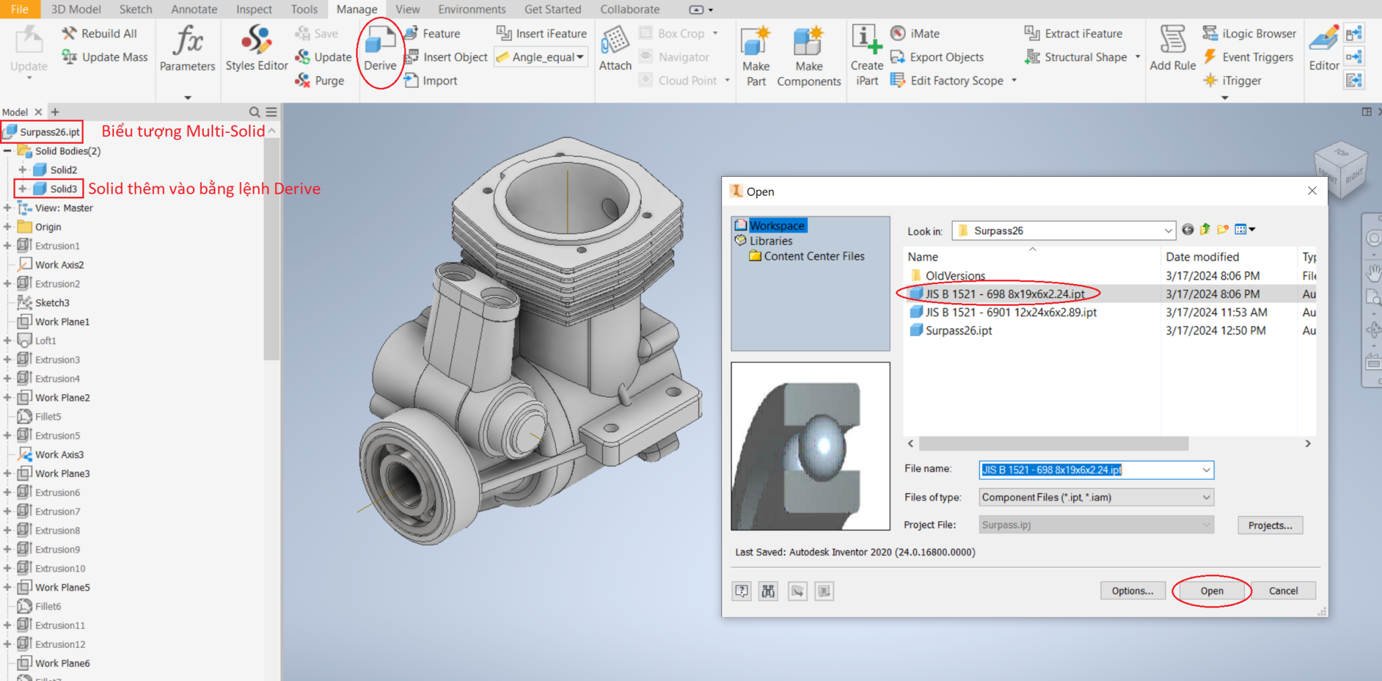Switch to the Inspect ribbon tab
The height and width of the screenshot is (681, 1382).
pos(253,9)
